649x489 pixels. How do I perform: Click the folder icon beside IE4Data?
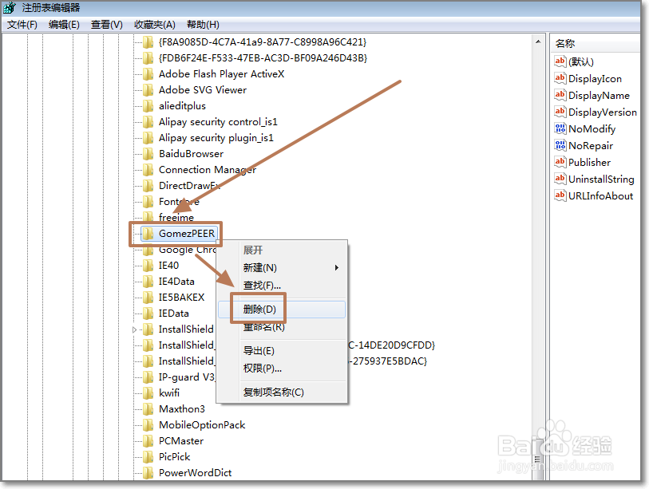pyautogui.click(x=148, y=282)
